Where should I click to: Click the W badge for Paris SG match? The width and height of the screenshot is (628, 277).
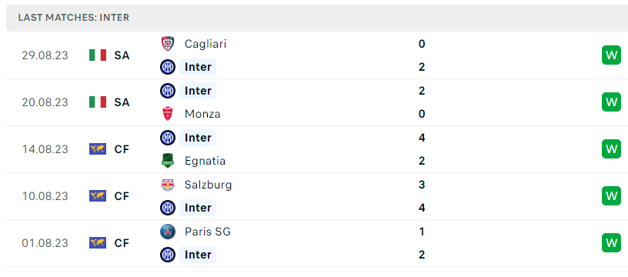click(x=611, y=243)
